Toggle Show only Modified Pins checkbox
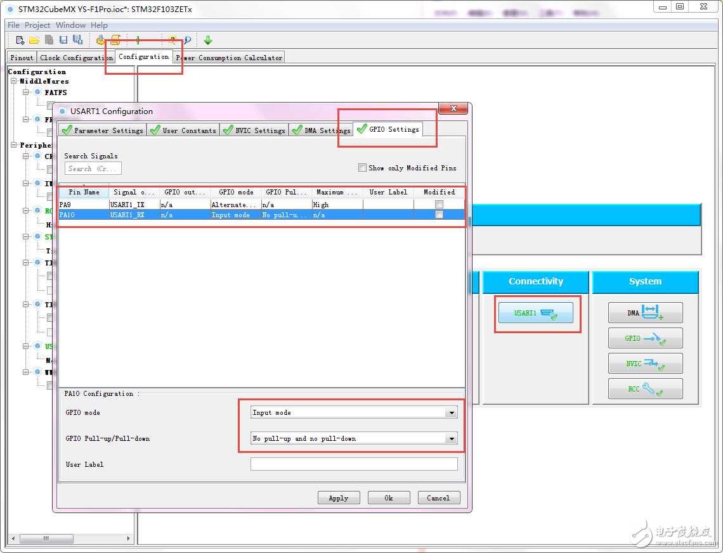Viewport: 723px width, 553px height. point(362,168)
